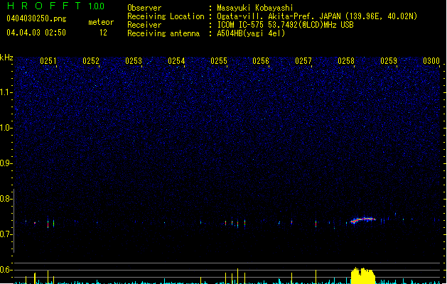Click the 0257 time marker

[x=303, y=61]
